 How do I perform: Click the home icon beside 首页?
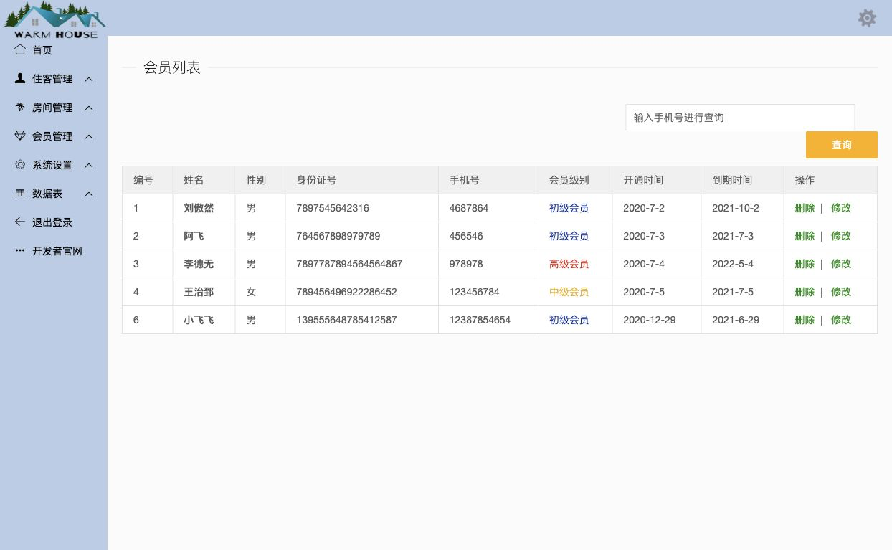(x=20, y=49)
